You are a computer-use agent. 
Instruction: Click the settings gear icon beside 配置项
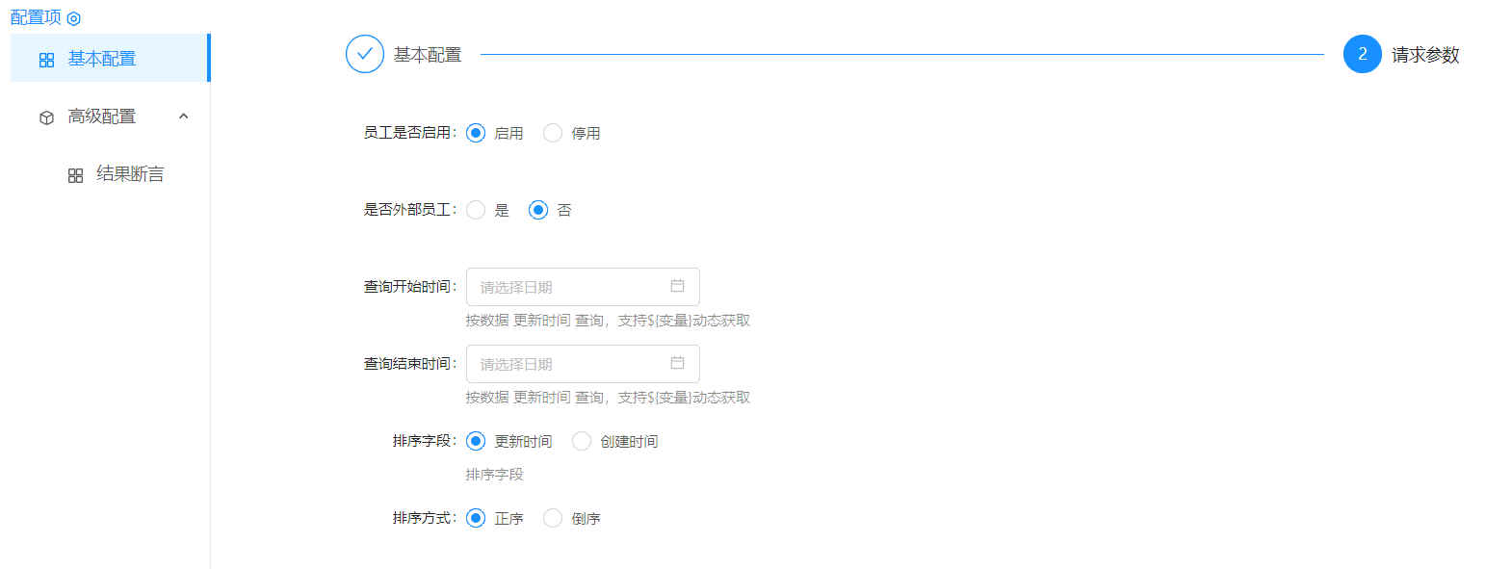pyautogui.click(x=74, y=18)
